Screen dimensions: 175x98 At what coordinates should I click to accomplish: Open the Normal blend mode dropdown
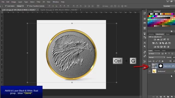pyautogui.click(x=157, y=57)
